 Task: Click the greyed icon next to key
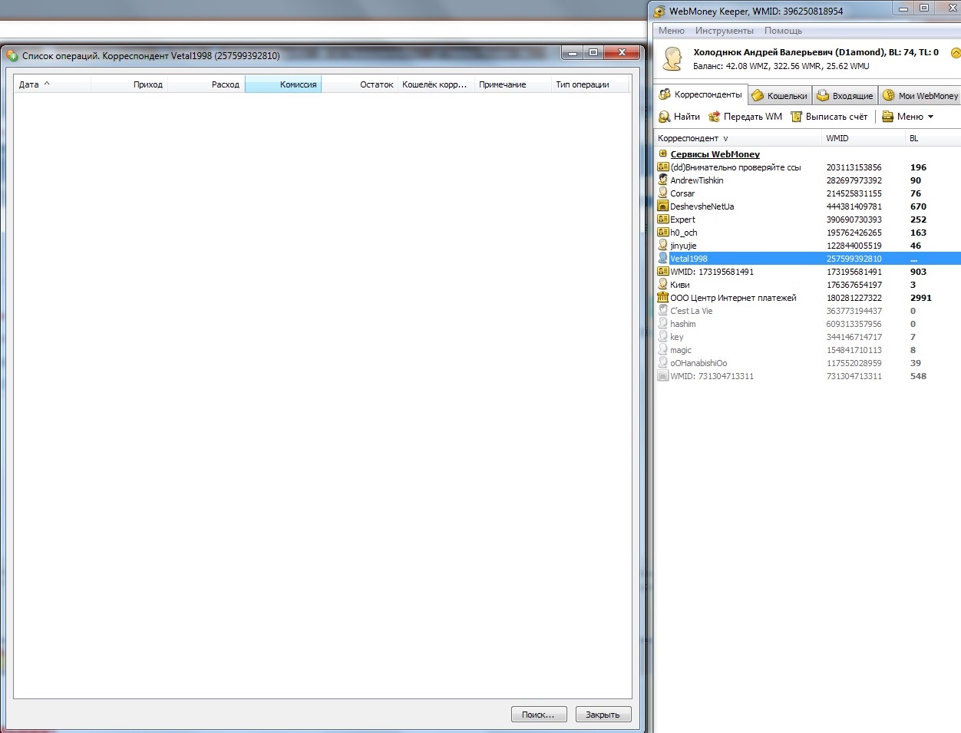point(663,336)
